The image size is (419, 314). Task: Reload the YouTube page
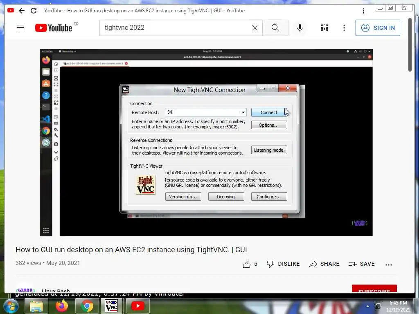point(34,11)
